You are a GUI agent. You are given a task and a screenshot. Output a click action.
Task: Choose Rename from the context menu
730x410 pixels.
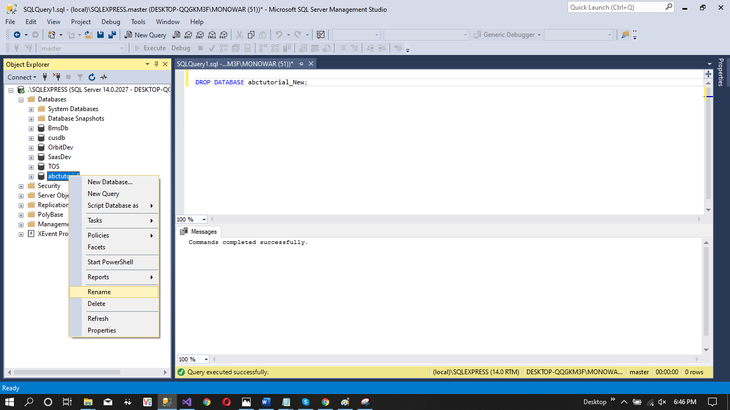click(114, 292)
